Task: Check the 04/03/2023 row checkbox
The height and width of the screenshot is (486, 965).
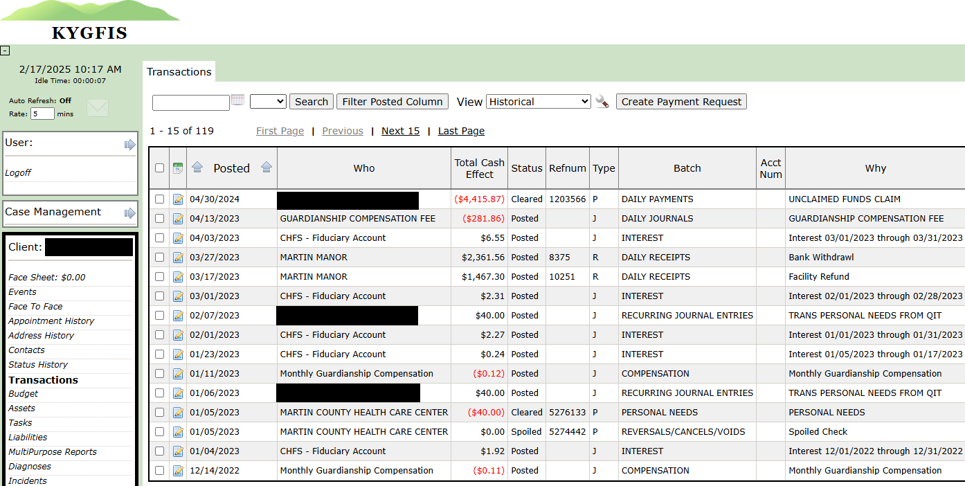Action: click(160, 238)
